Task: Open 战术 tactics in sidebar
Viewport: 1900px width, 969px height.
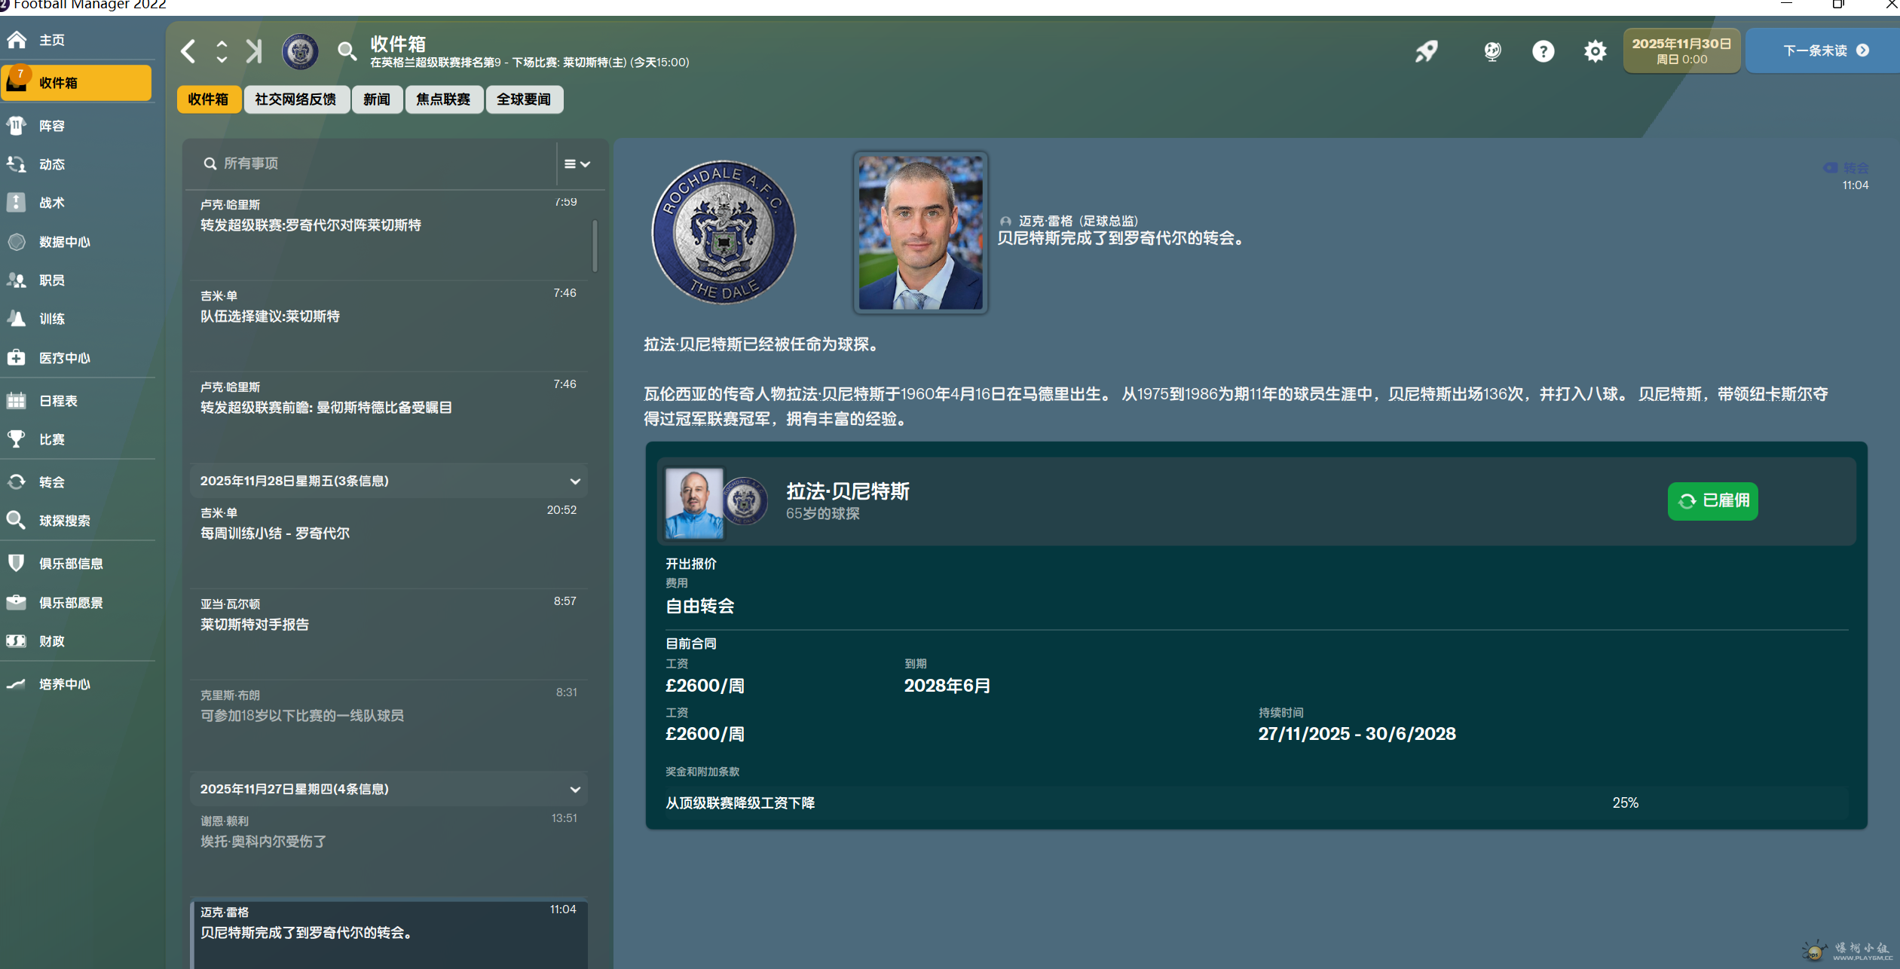Action: pyautogui.click(x=52, y=203)
